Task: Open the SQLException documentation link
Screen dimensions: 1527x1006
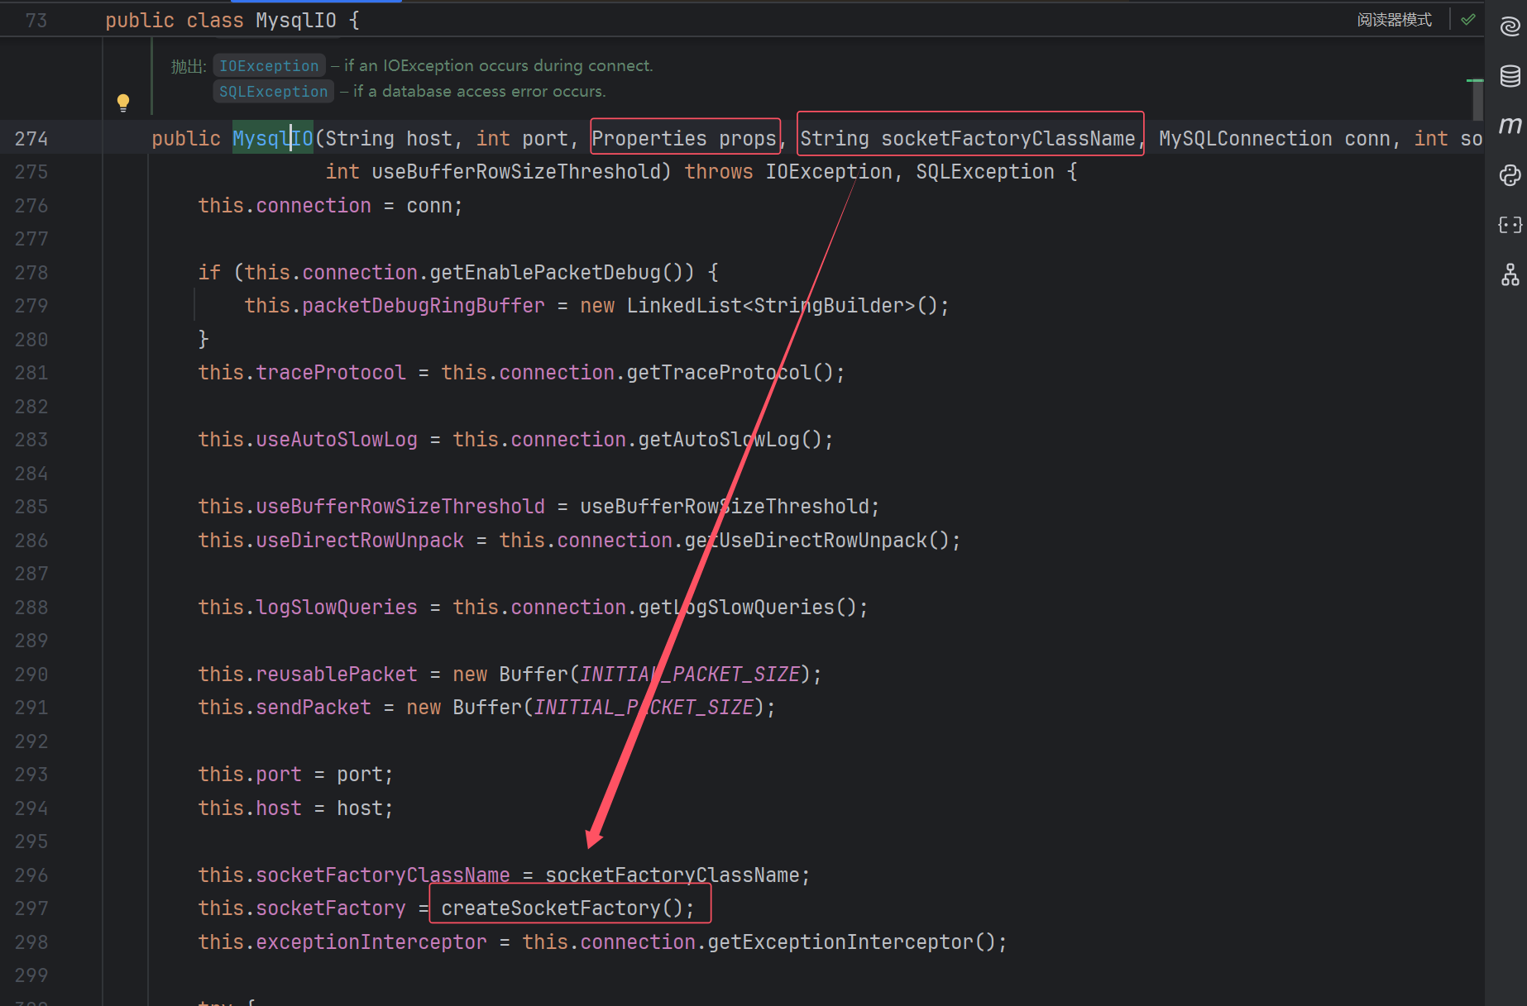Action: pyautogui.click(x=273, y=92)
